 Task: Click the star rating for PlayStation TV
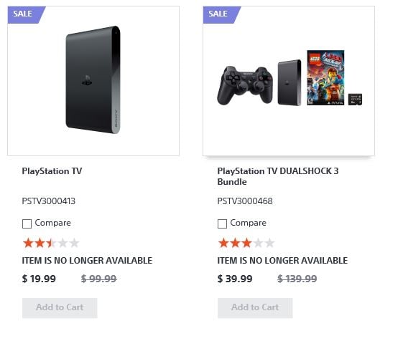[x=51, y=243]
